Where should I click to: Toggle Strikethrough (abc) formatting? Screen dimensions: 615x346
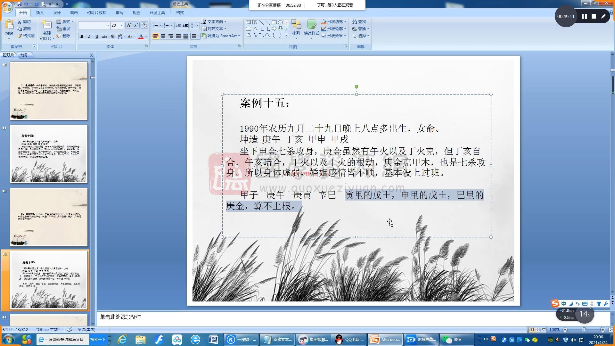(104, 36)
